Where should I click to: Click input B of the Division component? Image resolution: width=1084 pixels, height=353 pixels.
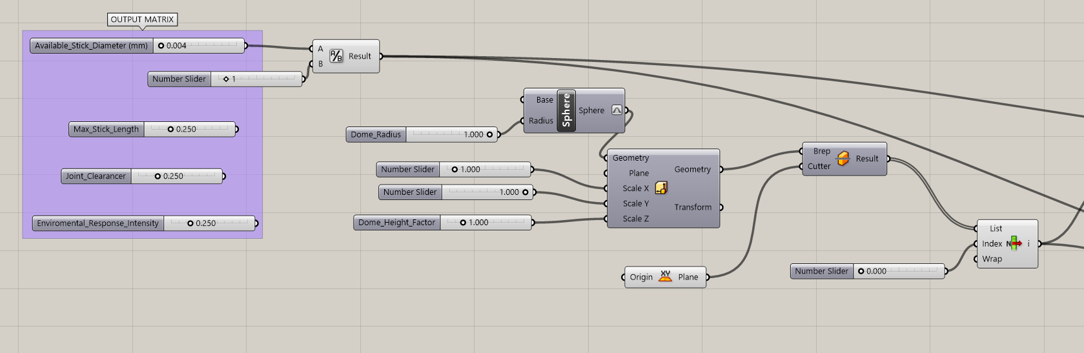pos(320,64)
